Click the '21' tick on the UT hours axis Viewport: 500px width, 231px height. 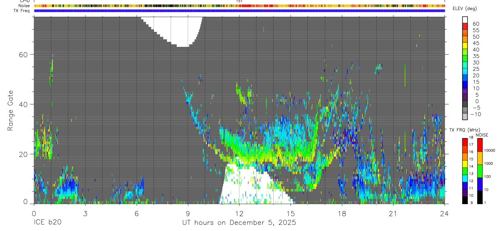click(393, 213)
